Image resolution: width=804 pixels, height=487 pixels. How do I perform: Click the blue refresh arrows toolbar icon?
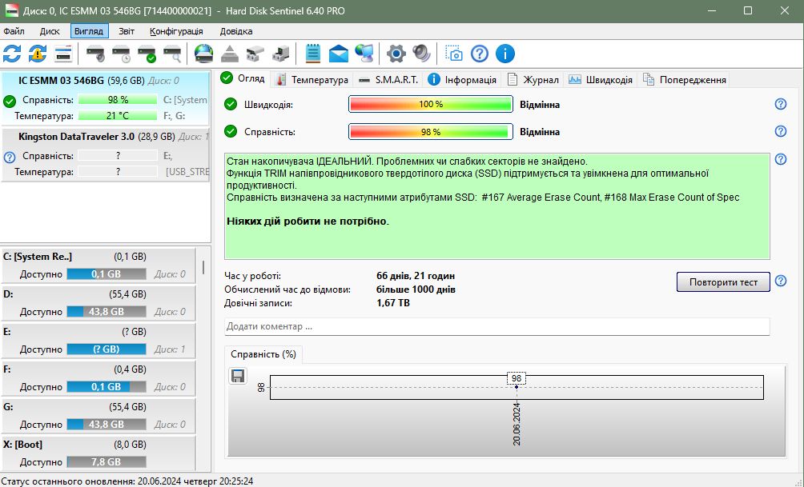(12, 54)
